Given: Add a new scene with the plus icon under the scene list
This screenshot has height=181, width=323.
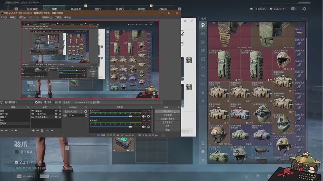Looking at the screenshot, I should pyautogui.click(x=2, y=130).
